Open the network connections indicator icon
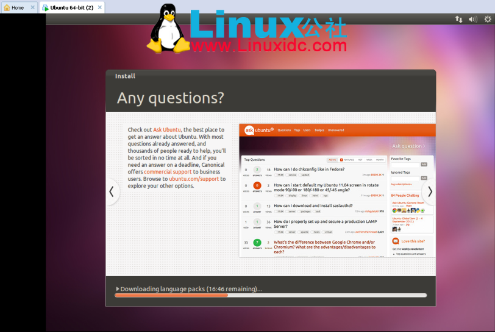 (x=458, y=19)
